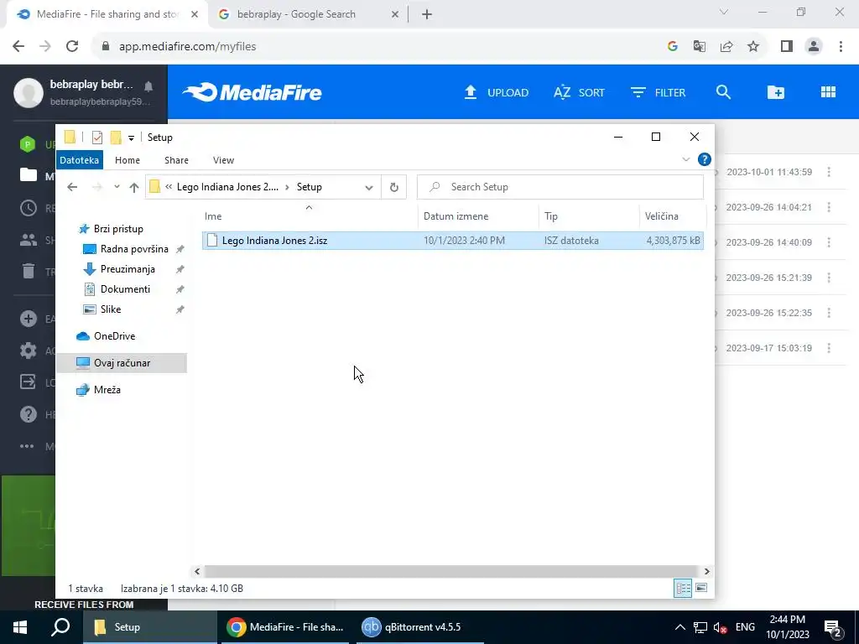Click the notification bell in MediaFire sidebar

point(148,86)
